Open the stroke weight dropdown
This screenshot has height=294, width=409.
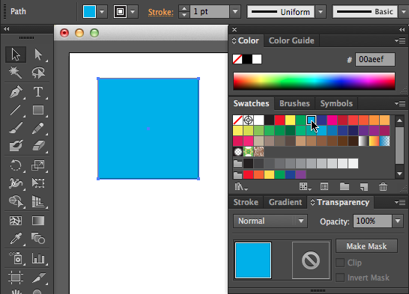235,12
